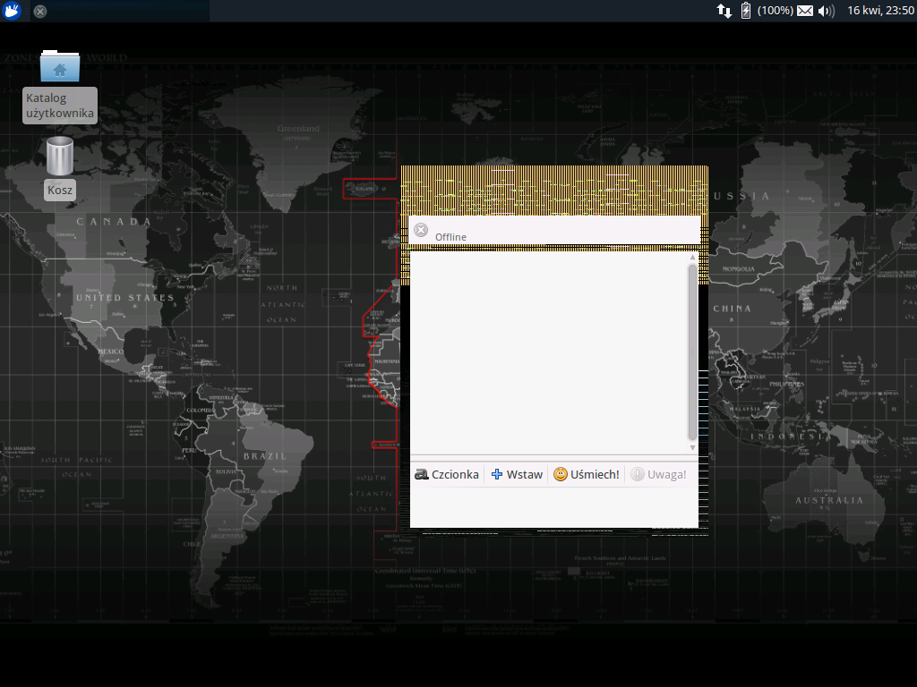
Task: Click the X status icon beside Offline
Action: pyautogui.click(x=421, y=230)
